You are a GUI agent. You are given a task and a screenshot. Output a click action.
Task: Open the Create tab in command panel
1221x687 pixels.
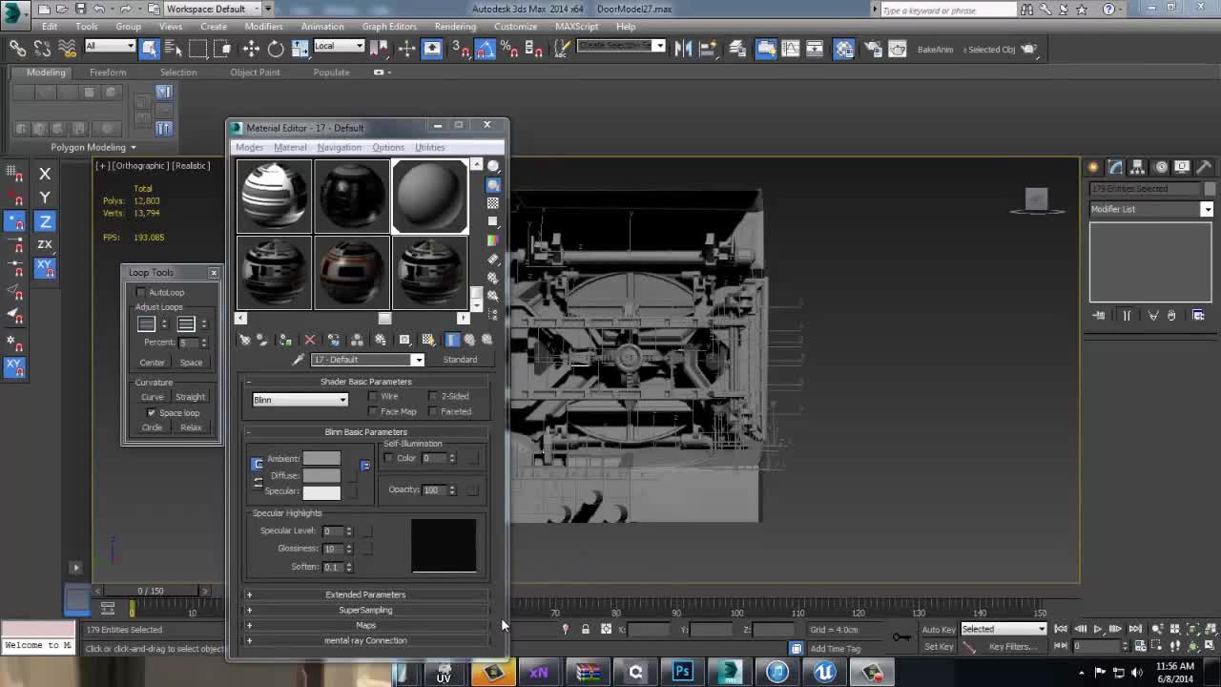pyautogui.click(x=1093, y=167)
